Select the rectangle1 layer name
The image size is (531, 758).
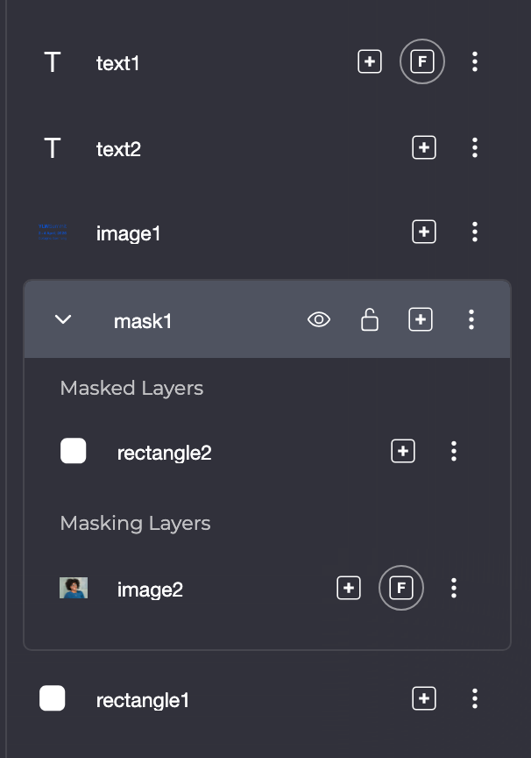pos(143,701)
